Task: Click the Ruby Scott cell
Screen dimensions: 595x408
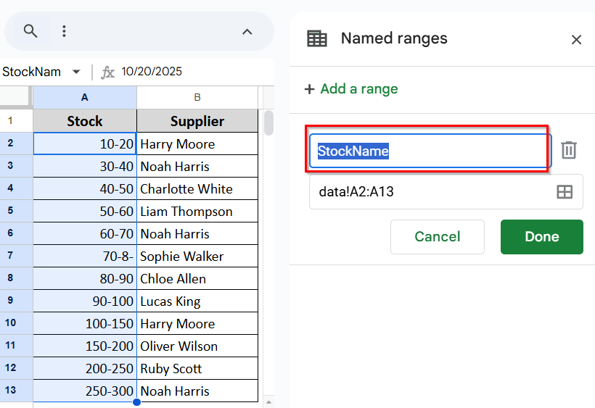Action: click(197, 368)
